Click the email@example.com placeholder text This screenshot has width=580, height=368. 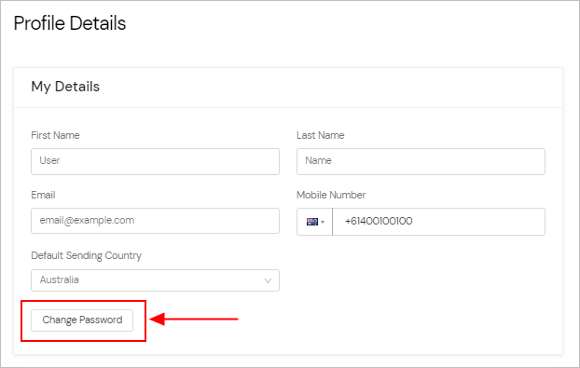click(87, 220)
